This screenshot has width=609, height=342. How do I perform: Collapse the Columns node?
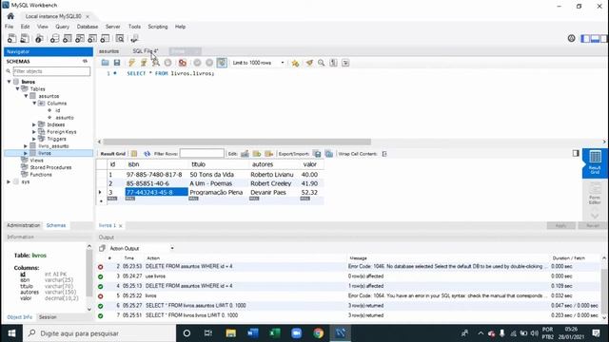(34, 104)
